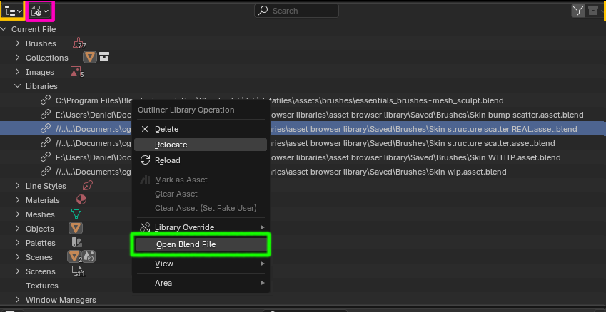606x312 pixels.
Task: Click the Search field in outliner
Action: [296, 11]
